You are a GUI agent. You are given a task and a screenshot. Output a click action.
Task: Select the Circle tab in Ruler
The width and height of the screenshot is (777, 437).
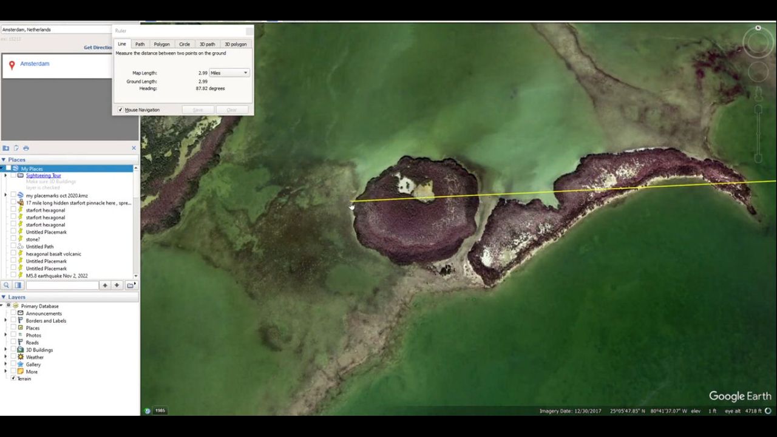pyautogui.click(x=185, y=44)
